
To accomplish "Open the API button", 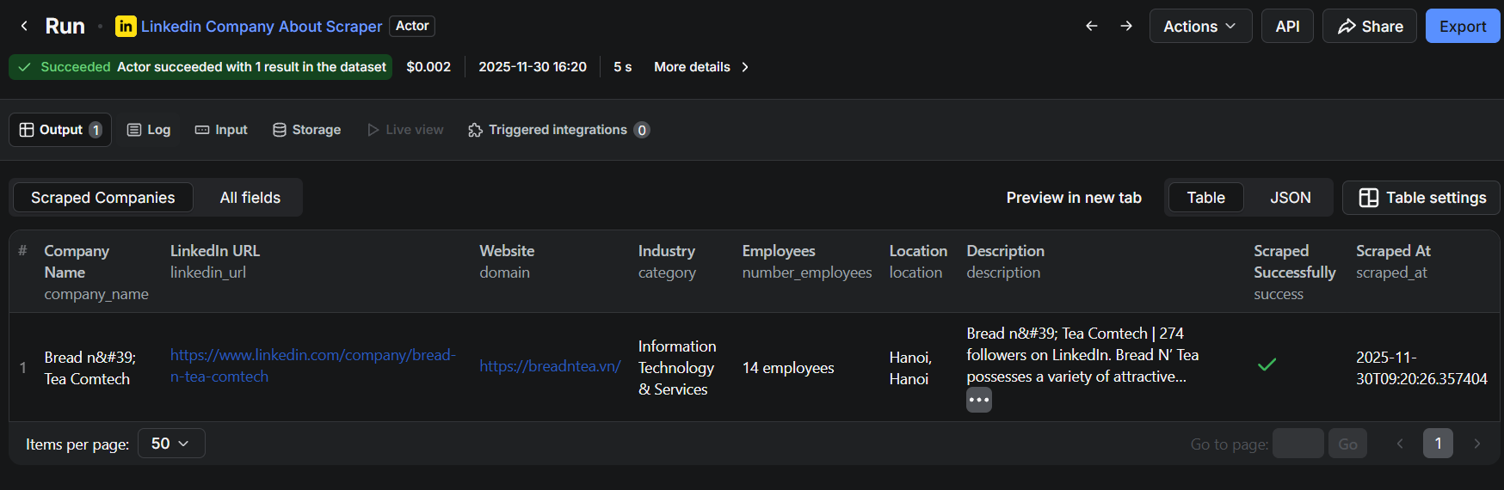I will click(x=1287, y=27).
